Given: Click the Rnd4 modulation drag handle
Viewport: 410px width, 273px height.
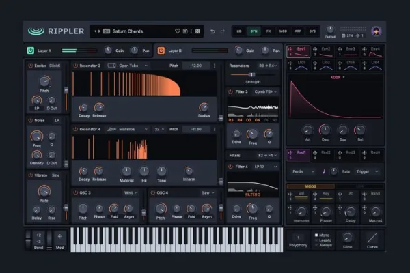Looking at the screenshot, I should pyautogui.click(x=364, y=153).
